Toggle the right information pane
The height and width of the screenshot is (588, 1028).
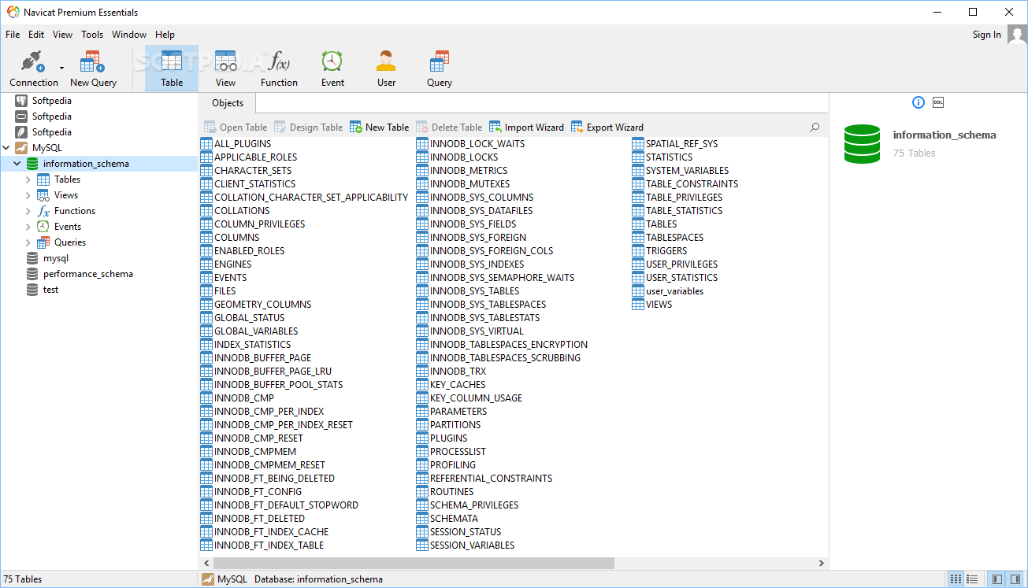tap(1014, 579)
